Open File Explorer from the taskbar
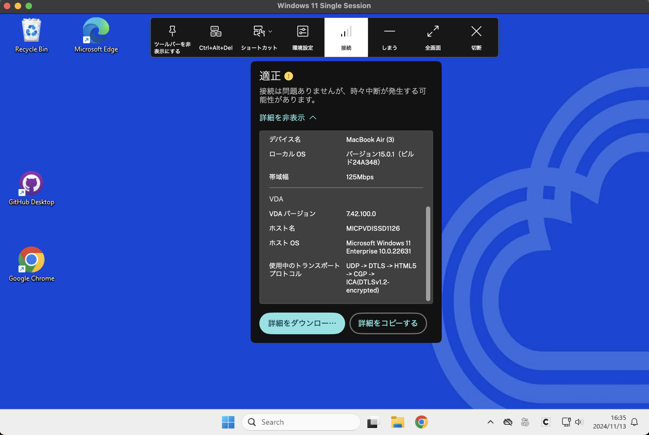The height and width of the screenshot is (435, 649). [397, 422]
